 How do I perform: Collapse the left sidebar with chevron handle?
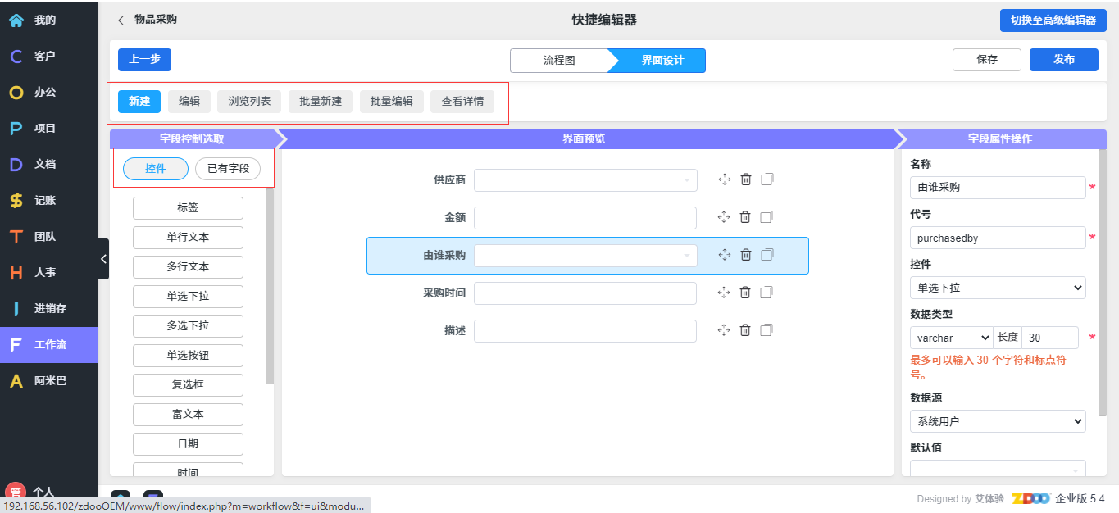click(x=103, y=259)
